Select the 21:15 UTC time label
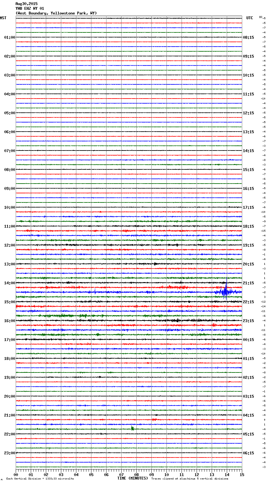This screenshot has height=483, width=267. tap(248, 283)
